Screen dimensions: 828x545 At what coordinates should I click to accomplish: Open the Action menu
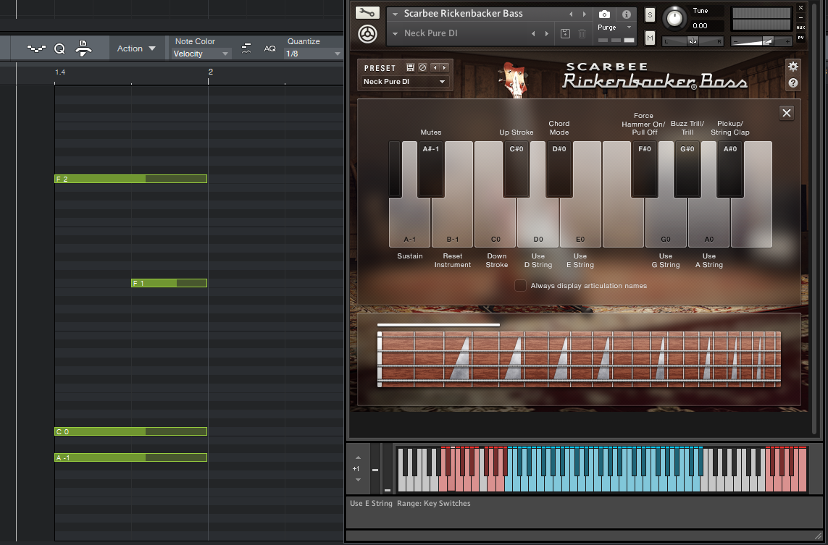(136, 48)
